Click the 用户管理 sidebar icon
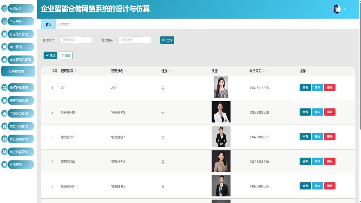Viewport: 361px width, 203px height. click(5, 47)
